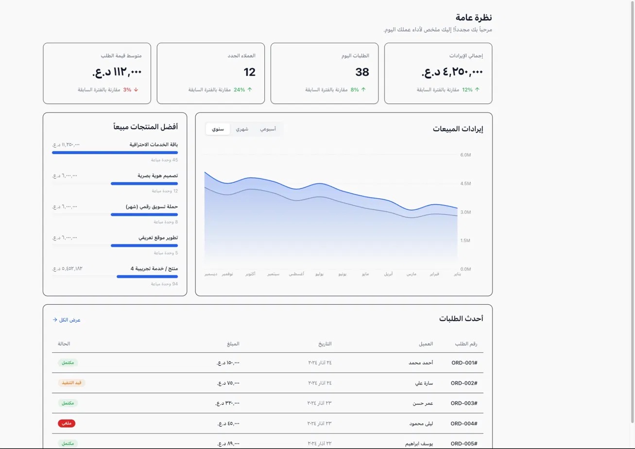Click the 4.5M y-axis label

click(x=465, y=184)
